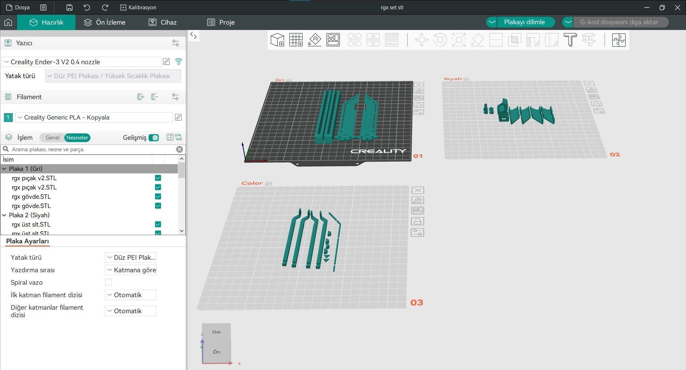Click the add model cube icon

point(277,40)
